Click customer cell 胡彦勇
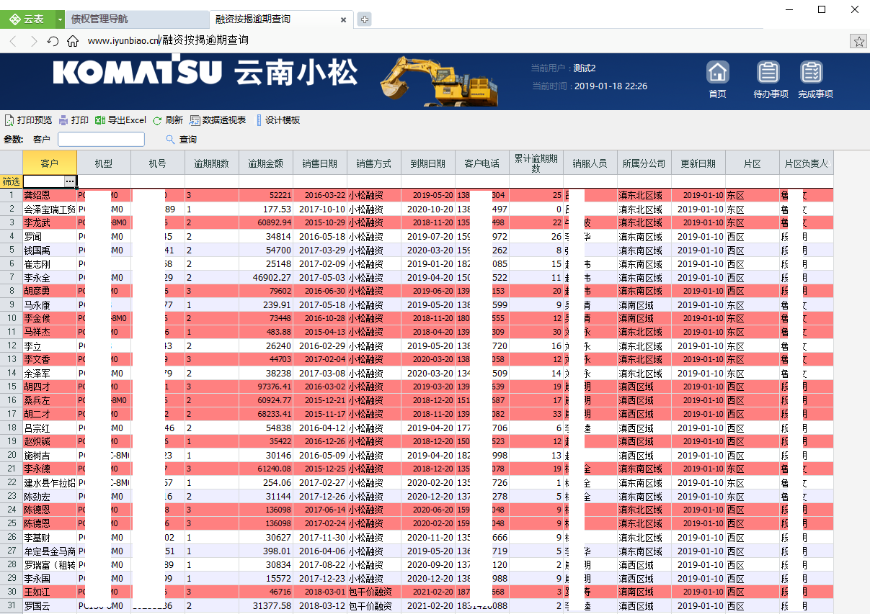 click(x=50, y=291)
